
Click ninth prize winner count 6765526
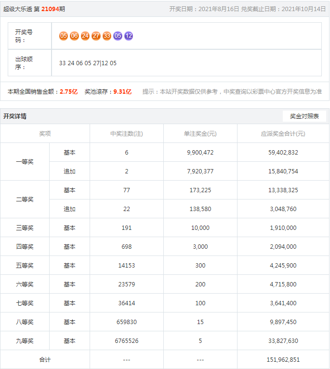point(127,341)
